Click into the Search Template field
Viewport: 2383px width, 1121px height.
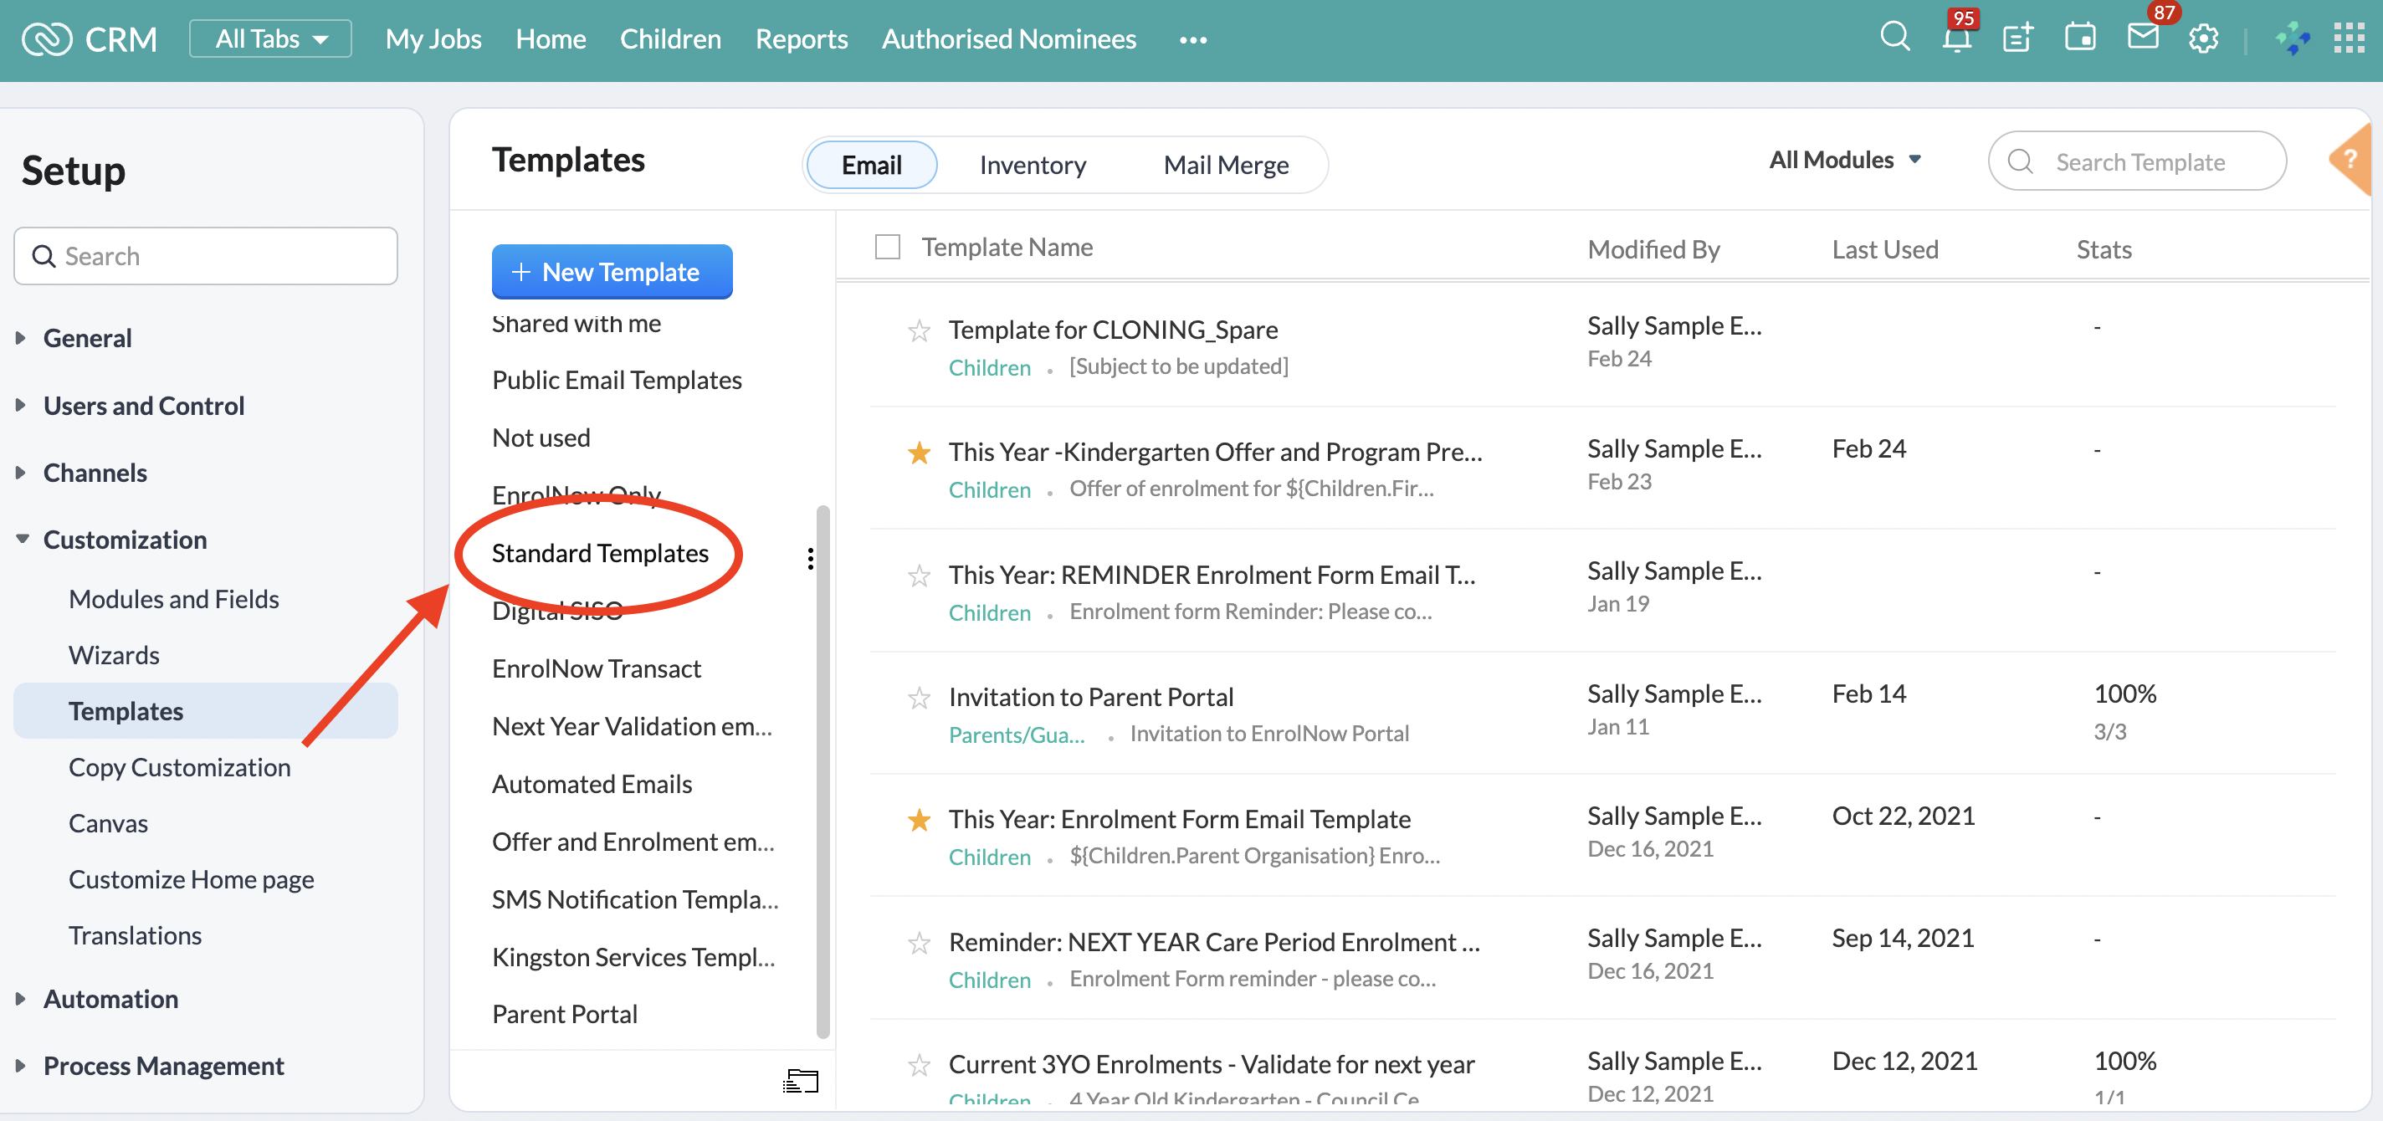point(2140,161)
